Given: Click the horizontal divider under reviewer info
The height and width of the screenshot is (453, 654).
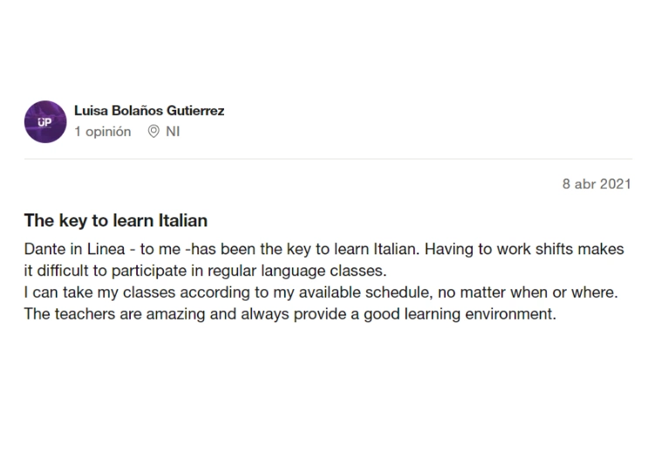Looking at the screenshot, I should pyautogui.click(x=327, y=159).
